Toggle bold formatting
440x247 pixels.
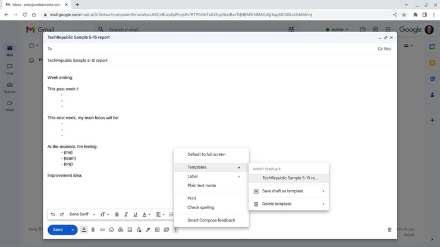[x=117, y=214]
